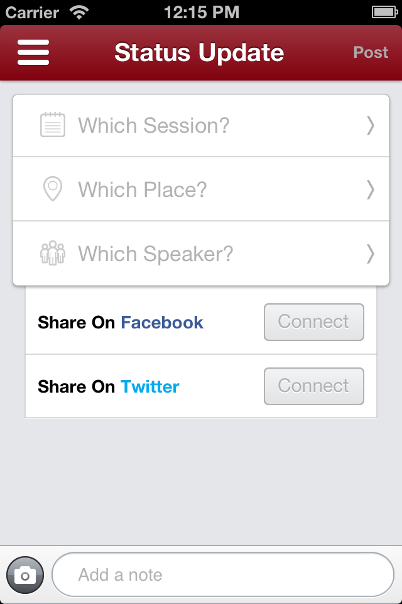Click the battery indicator icon
Viewport: 402px width, 604px height.
pyautogui.click(x=384, y=13)
